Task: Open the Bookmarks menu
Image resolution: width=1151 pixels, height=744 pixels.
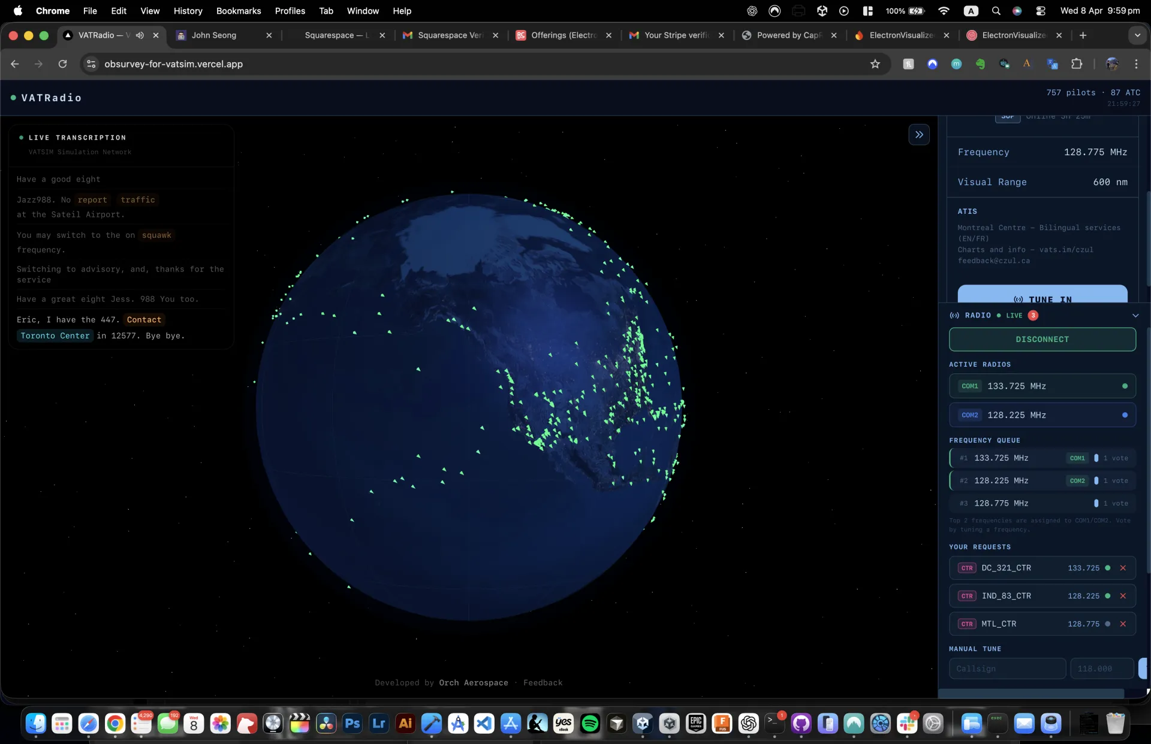Action: coord(238,11)
